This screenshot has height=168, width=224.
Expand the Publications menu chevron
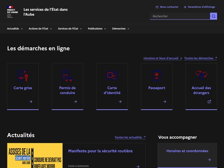pyautogui.click(x=105, y=29)
